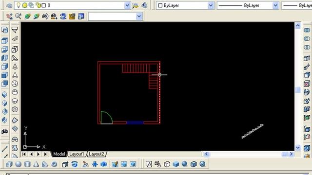Image resolution: width=312 pixels, height=175 pixels.
Task: Open the ByLayer color control dropdown
Action: [211, 5]
